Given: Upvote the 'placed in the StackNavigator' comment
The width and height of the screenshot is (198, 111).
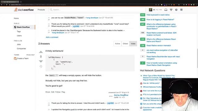Looking at the screenshot, I should pyautogui.click(x=49, y=30).
